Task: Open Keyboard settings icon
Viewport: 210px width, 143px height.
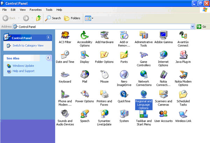Action: click(65, 75)
